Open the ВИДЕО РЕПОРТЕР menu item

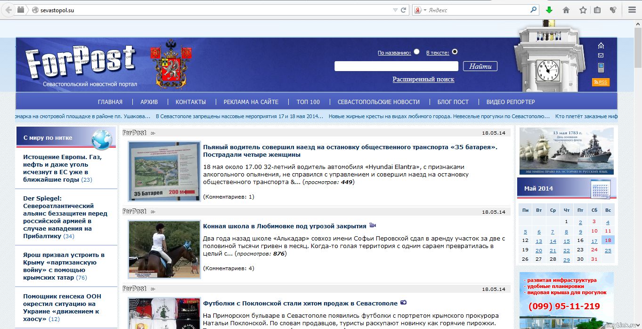pyautogui.click(x=511, y=102)
